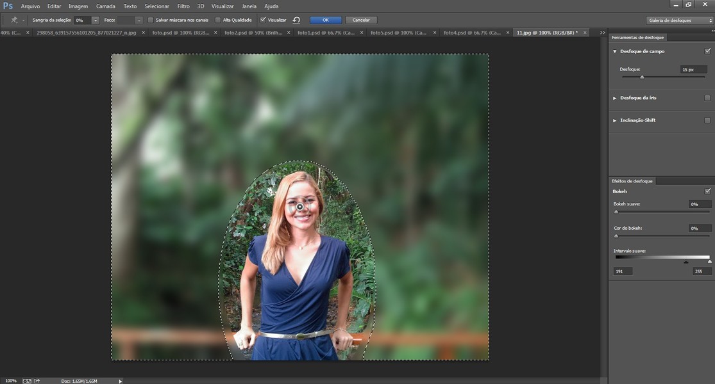Screen dimensions: 715x384
Task: Open Sangria da seleção dropdown arrow
Action: tap(96, 20)
